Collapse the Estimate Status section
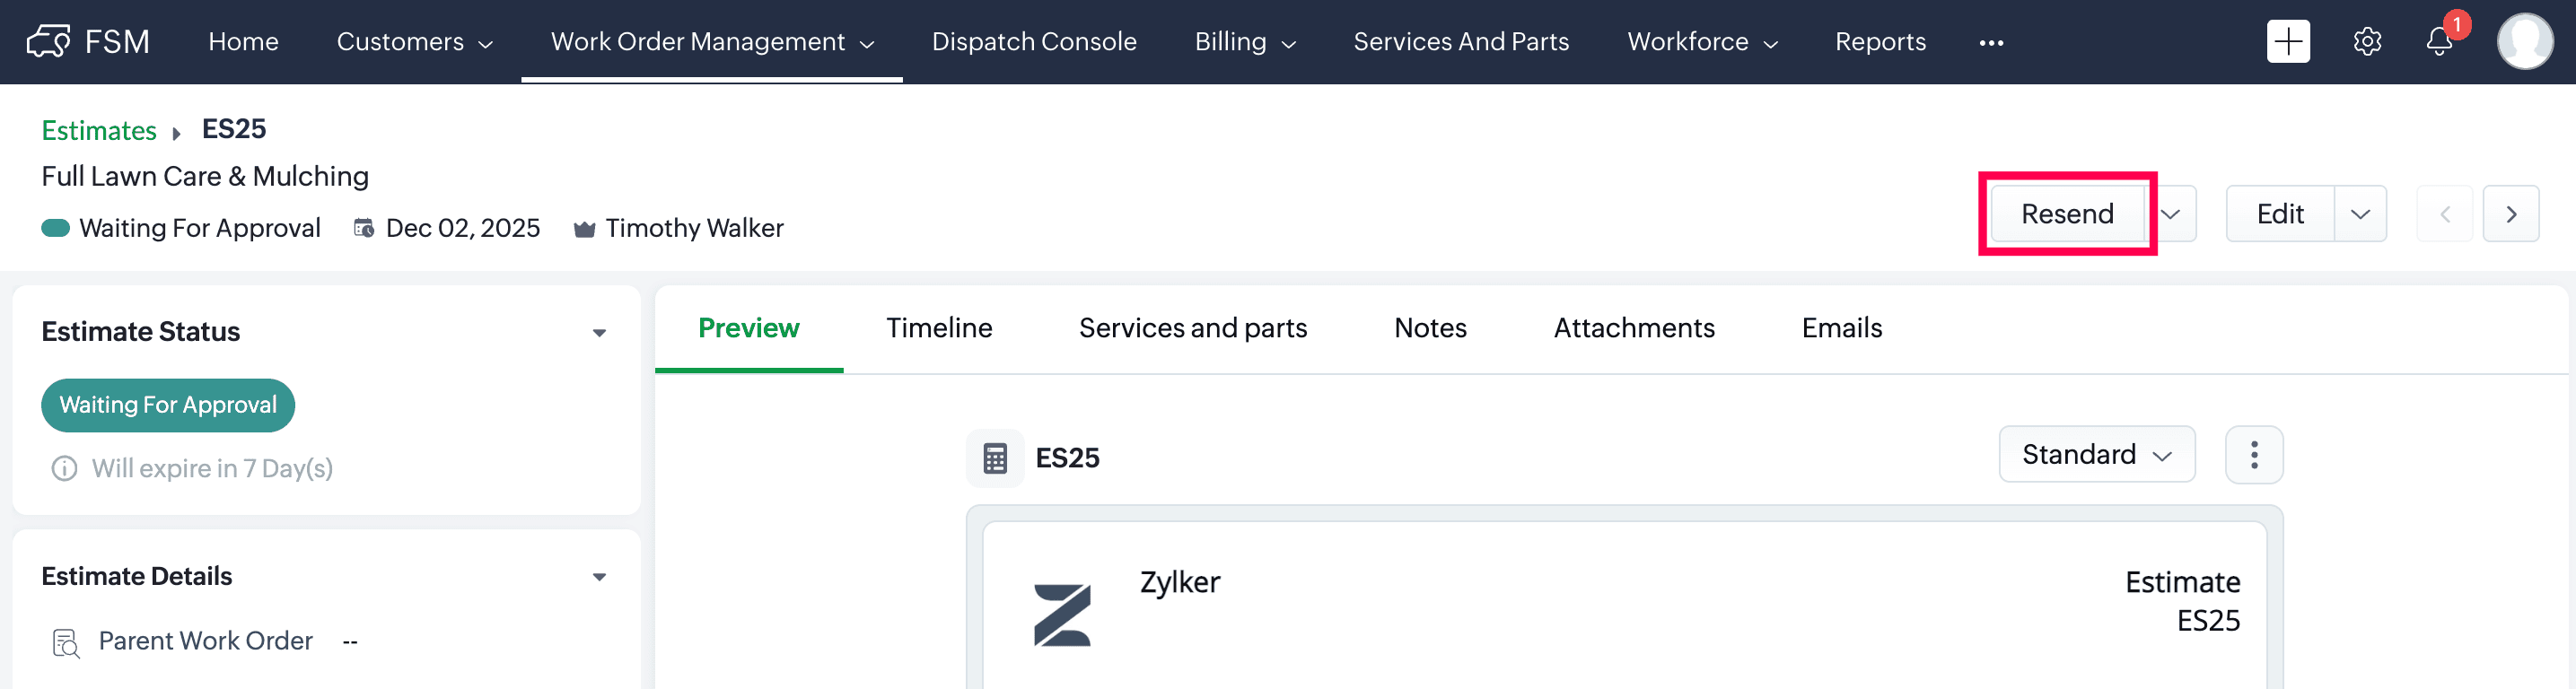The width and height of the screenshot is (2576, 689). click(599, 333)
